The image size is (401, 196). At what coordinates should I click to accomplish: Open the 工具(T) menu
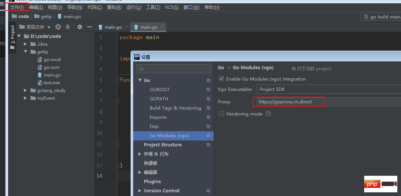pyautogui.click(x=153, y=7)
